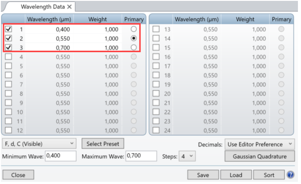This screenshot has height=184, width=301.
Task: Click the blue help question mark icon
Action: [290, 175]
